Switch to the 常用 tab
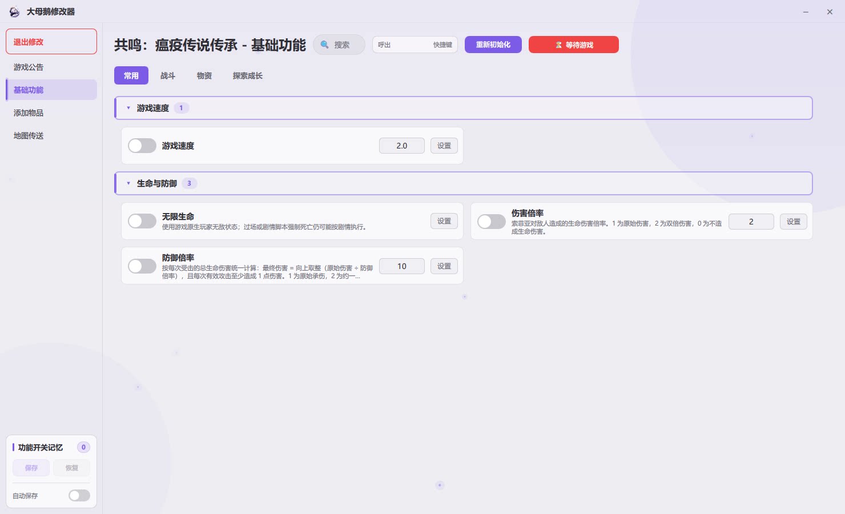Screen dimensions: 845x514 tap(131, 75)
